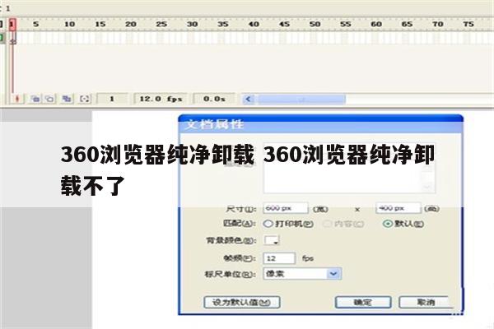
Task: Select the 默认 match radio button
Action: click(388, 224)
